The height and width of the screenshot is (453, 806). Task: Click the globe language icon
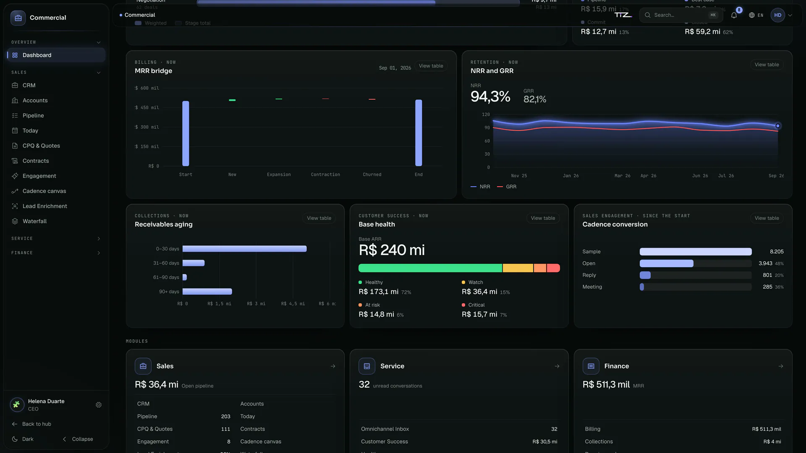(x=752, y=15)
